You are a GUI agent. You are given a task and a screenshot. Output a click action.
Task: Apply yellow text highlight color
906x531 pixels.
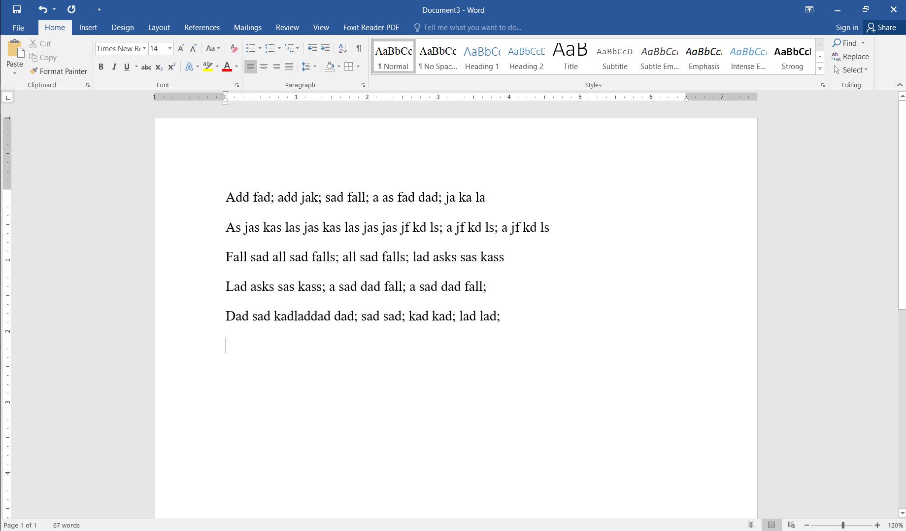(x=208, y=67)
